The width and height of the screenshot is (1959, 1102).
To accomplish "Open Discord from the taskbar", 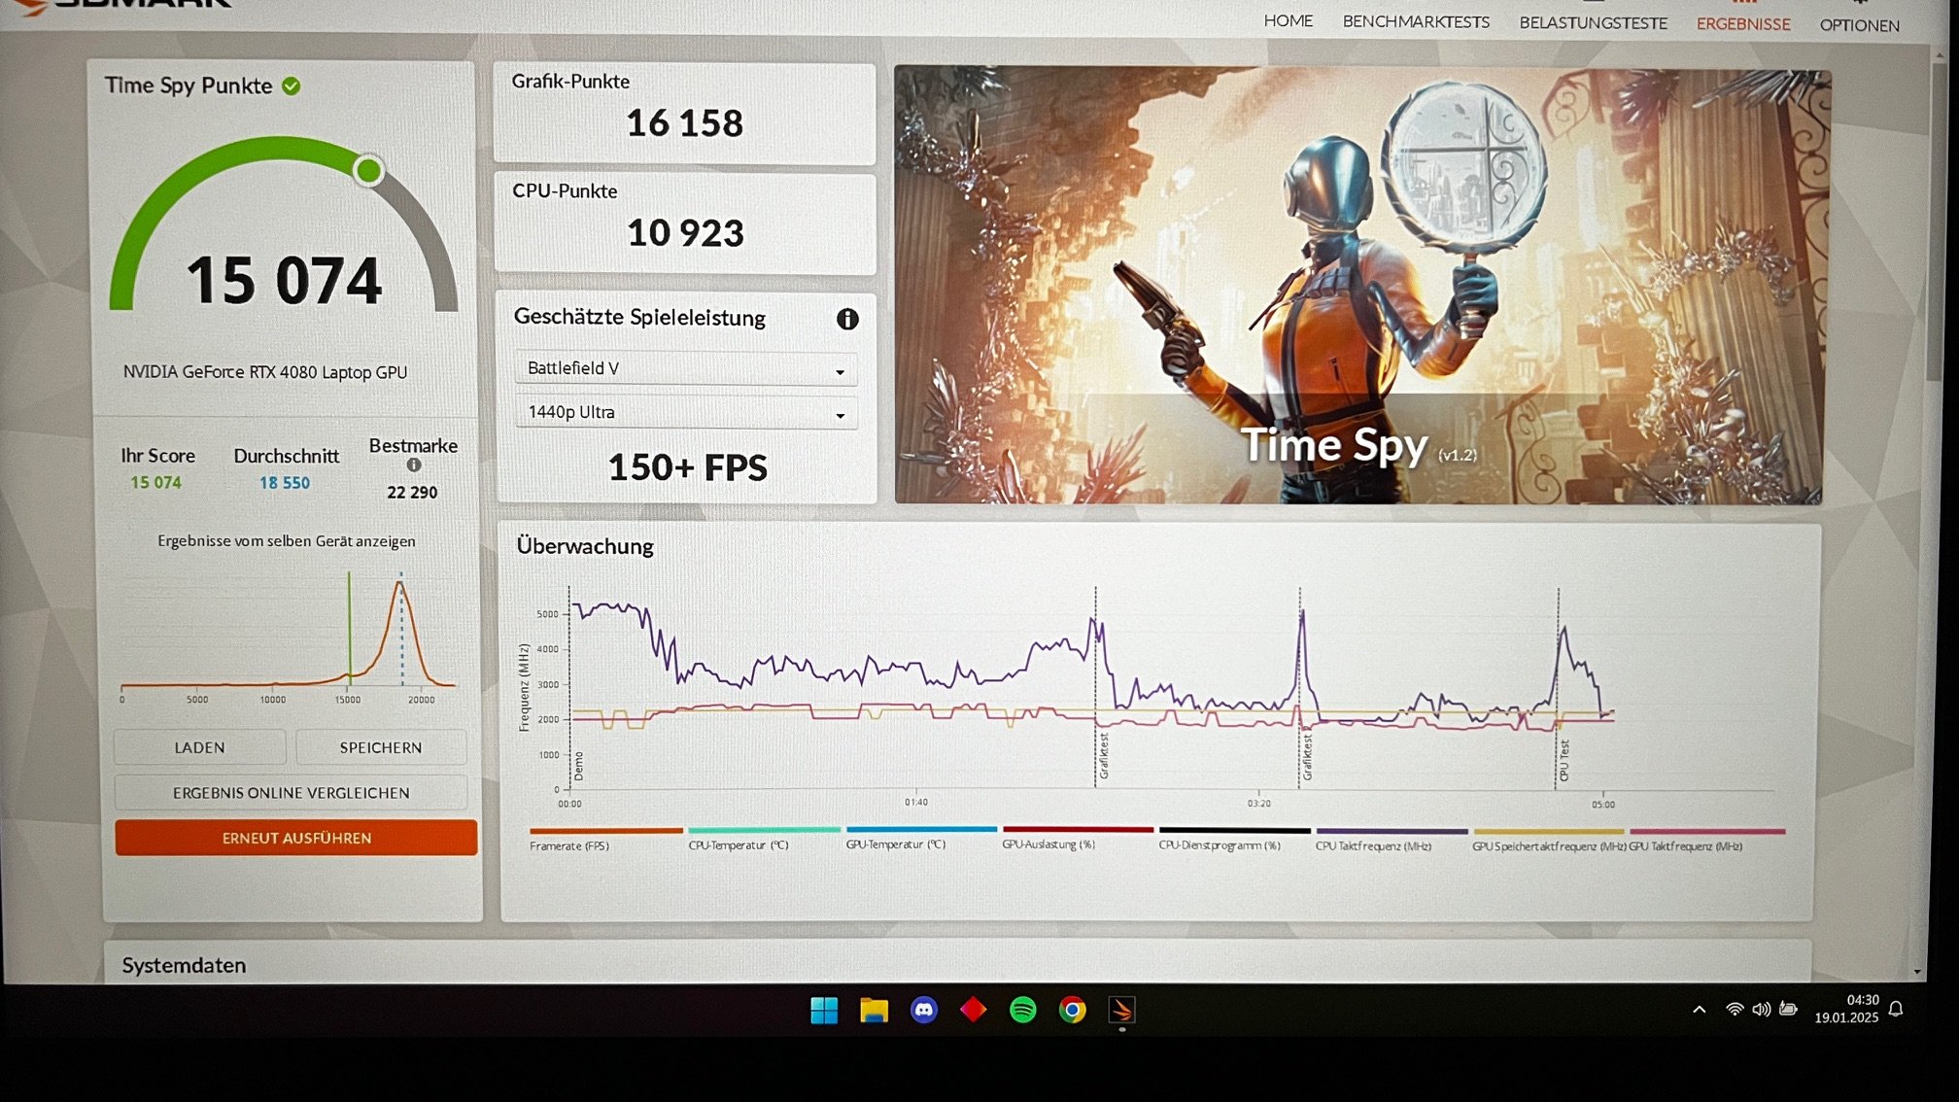I will tap(923, 1010).
